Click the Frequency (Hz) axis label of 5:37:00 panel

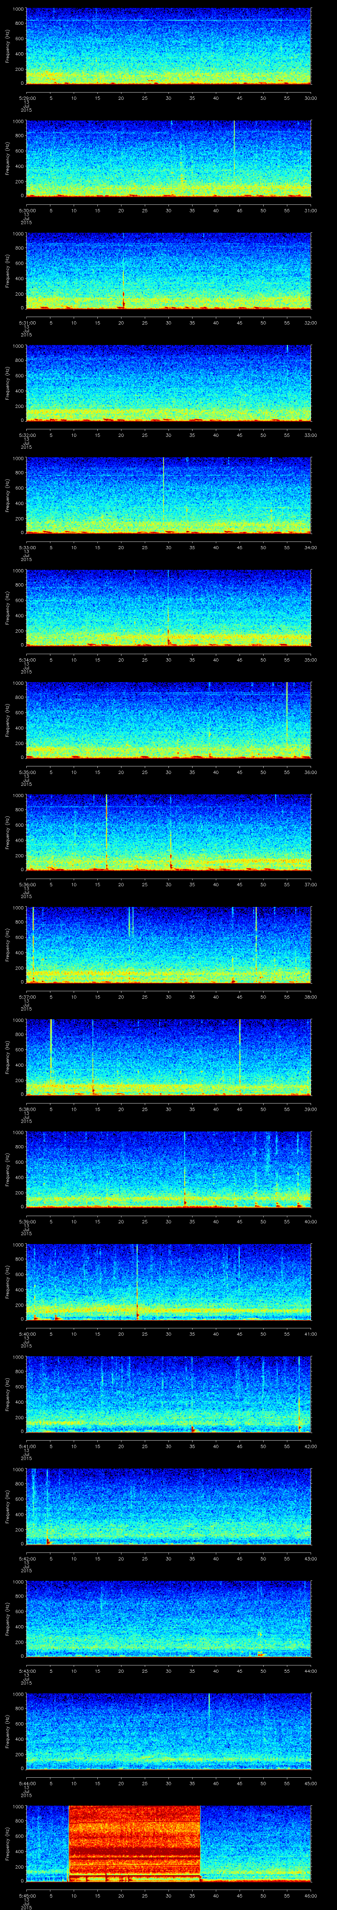8,944
